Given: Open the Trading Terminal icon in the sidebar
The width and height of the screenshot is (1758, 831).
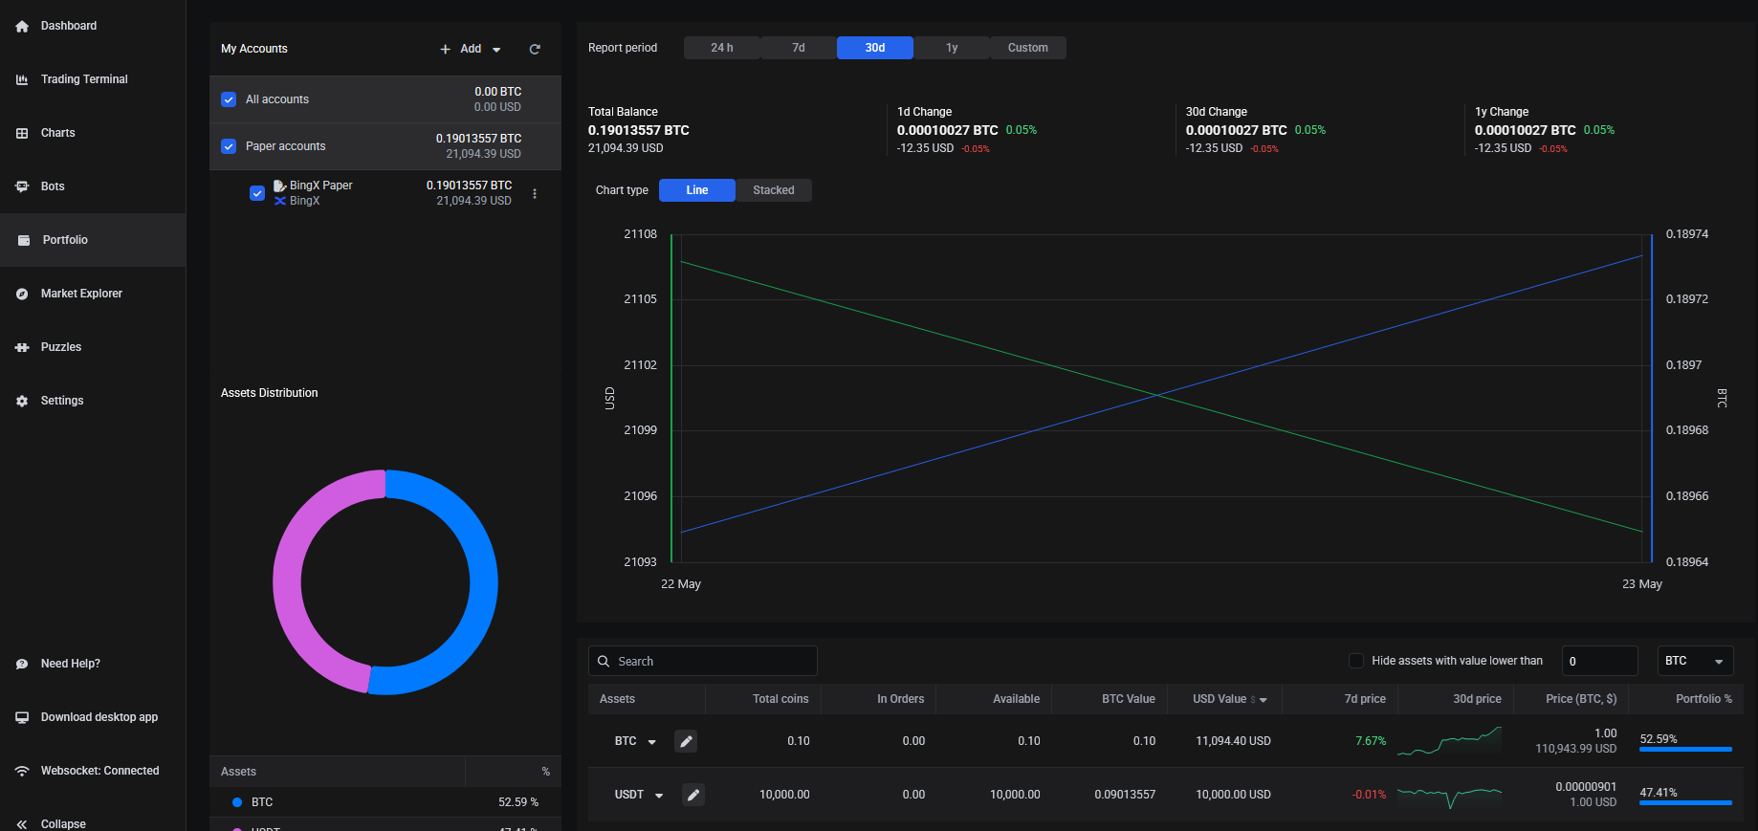Looking at the screenshot, I should [22, 79].
